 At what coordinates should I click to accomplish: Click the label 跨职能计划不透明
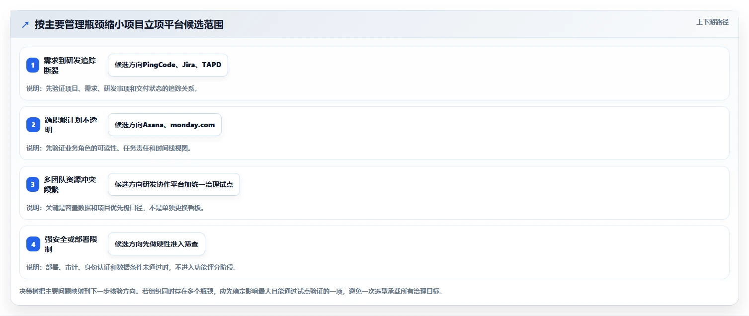[x=71, y=125]
